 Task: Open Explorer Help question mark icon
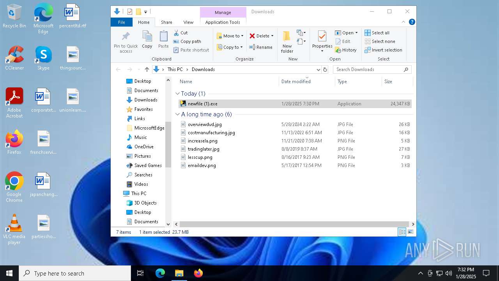(x=412, y=22)
